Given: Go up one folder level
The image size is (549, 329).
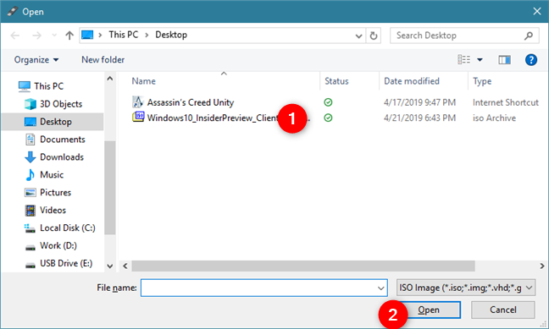Looking at the screenshot, I should pos(69,36).
